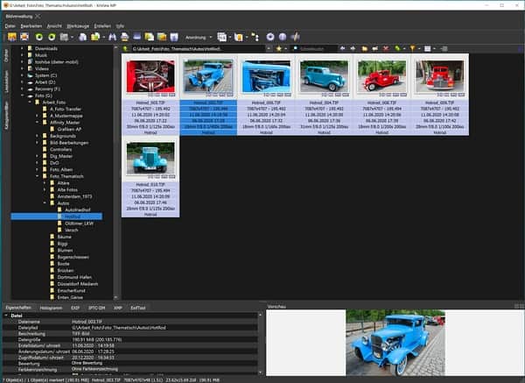Click the favorites star icon

click(279, 48)
